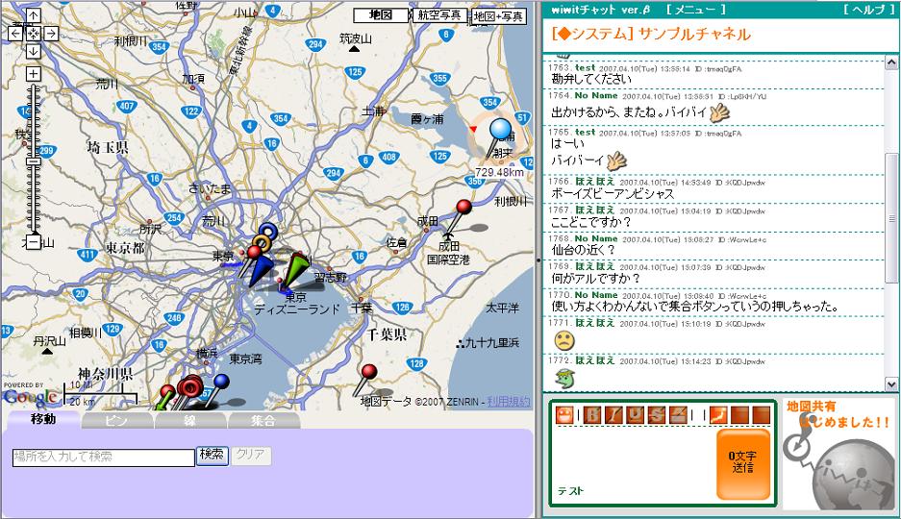The width and height of the screenshot is (901, 519).
Task: Click the blue cone marker at Tokyo
Action: (x=262, y=270)
